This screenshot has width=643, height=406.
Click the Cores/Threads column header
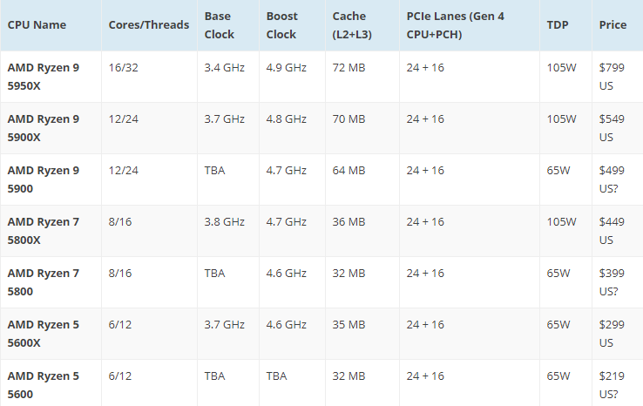149,25
